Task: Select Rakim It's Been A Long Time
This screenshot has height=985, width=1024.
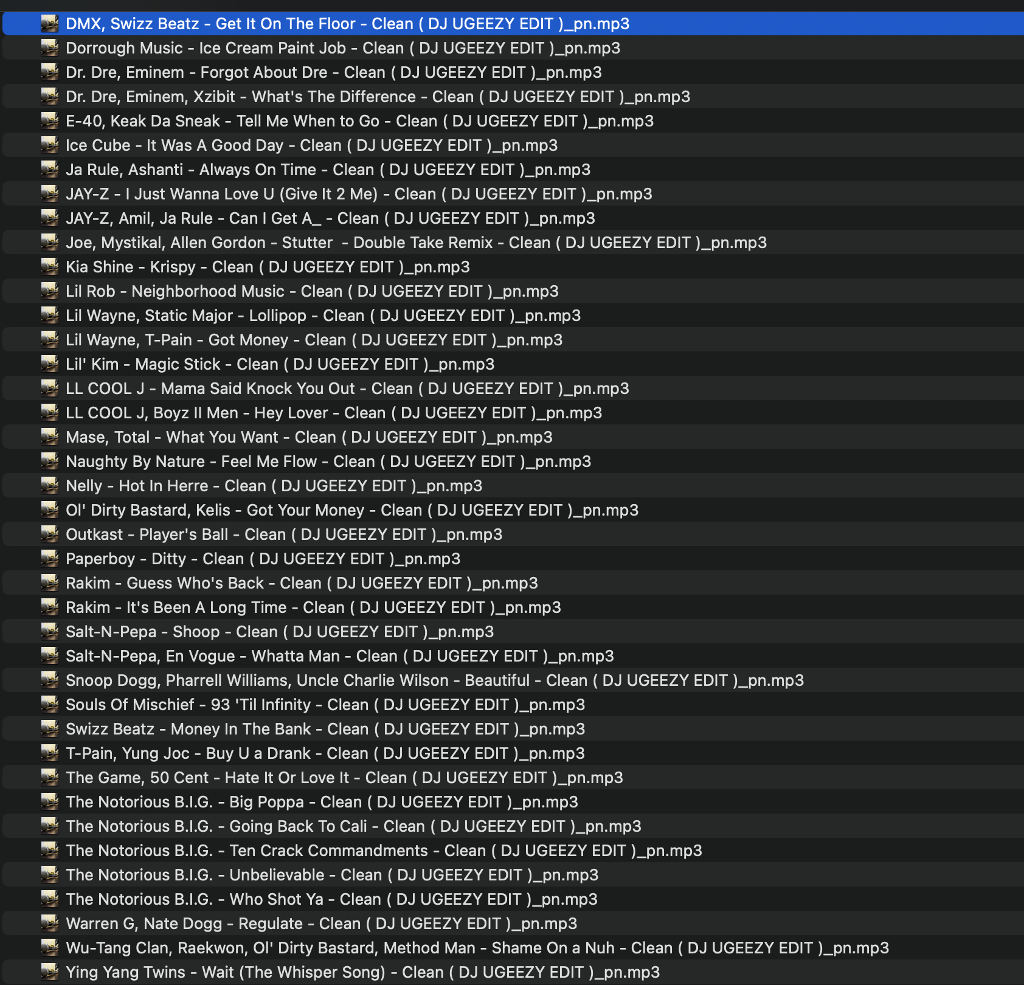Action: pyautogui.click(x=313, y=607)
